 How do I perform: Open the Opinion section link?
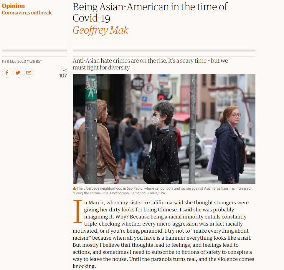(x=13, y=6)
